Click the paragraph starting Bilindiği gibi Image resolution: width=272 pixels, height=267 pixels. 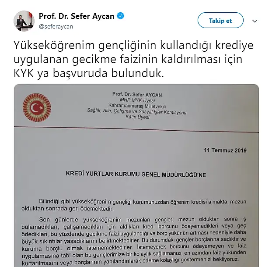134,205
